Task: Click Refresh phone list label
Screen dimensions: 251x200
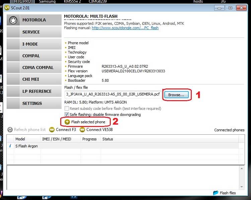Action: [x=30, y=130]
